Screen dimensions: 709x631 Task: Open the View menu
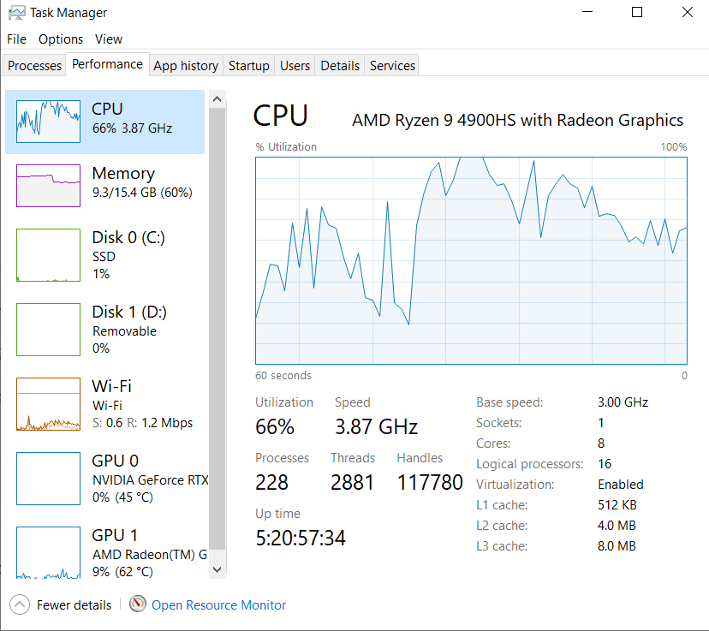click(x=109, y=39)
